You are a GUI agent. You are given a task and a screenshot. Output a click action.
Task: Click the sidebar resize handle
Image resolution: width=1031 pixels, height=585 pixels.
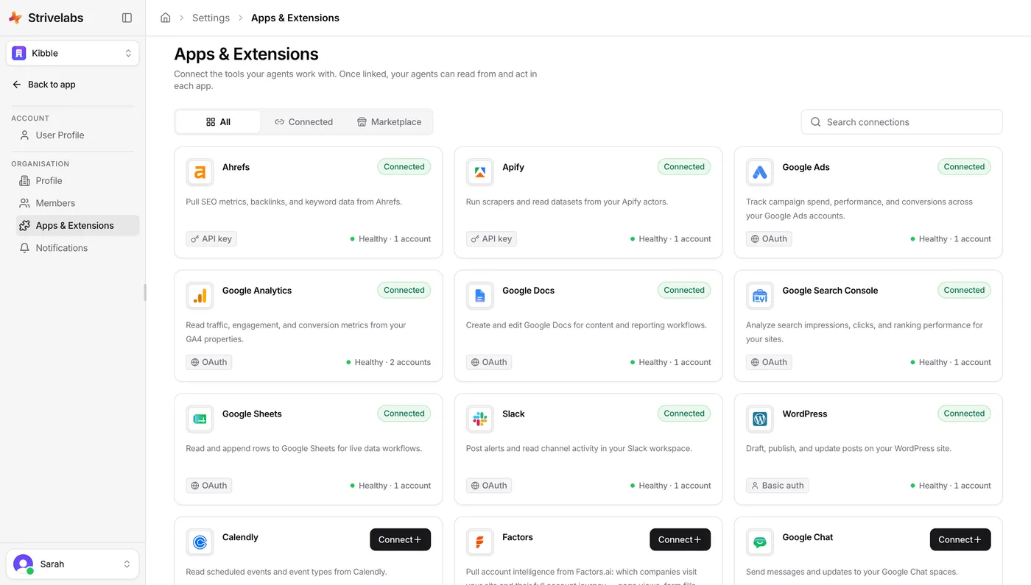145,292
